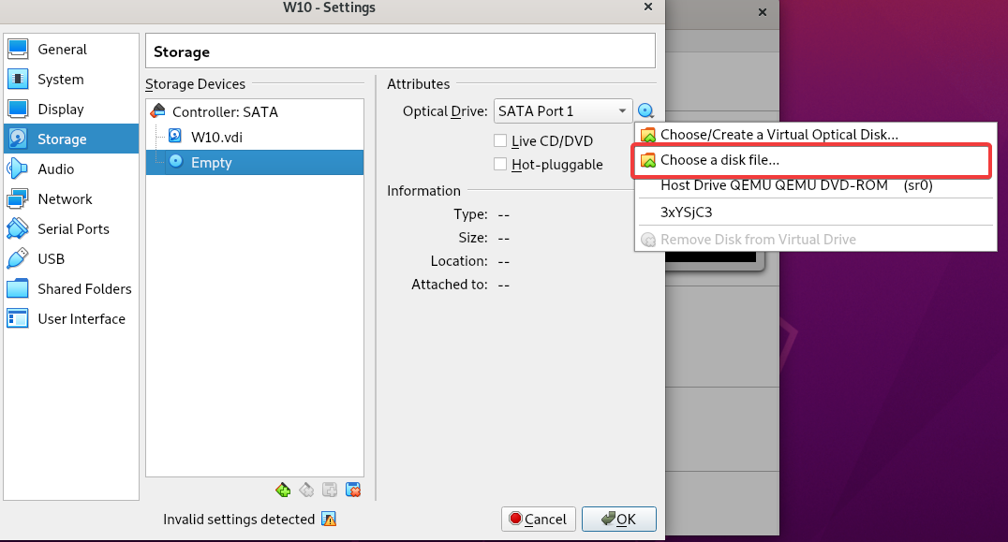Click the Storage disk icon in sidebar
Screen dimensions: 1008x542
click(18, 139)
